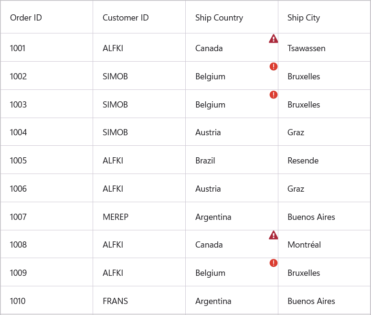Click error icon in order 1002 row
This screenshot has height=315, width=371.
(274, 66)
